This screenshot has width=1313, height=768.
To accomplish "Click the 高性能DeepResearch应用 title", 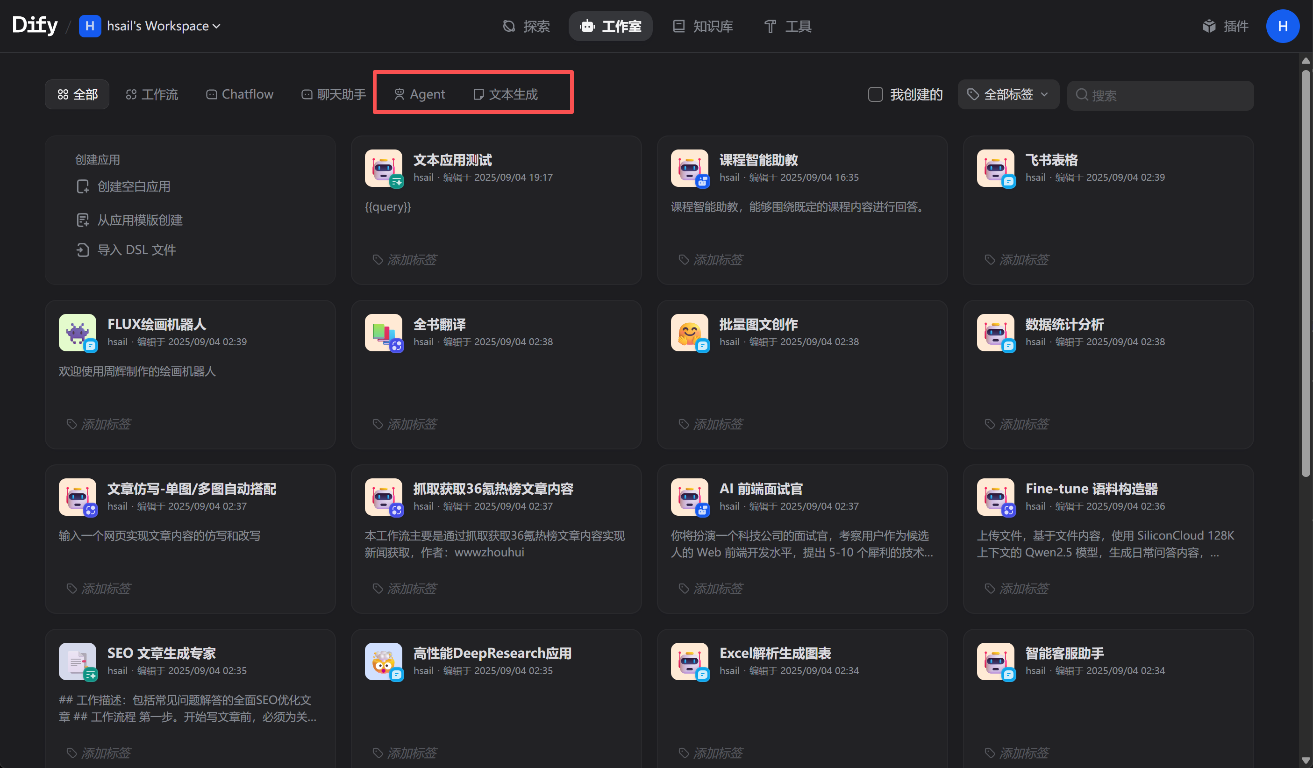I will pyautogui.click(x=492, y=653).
